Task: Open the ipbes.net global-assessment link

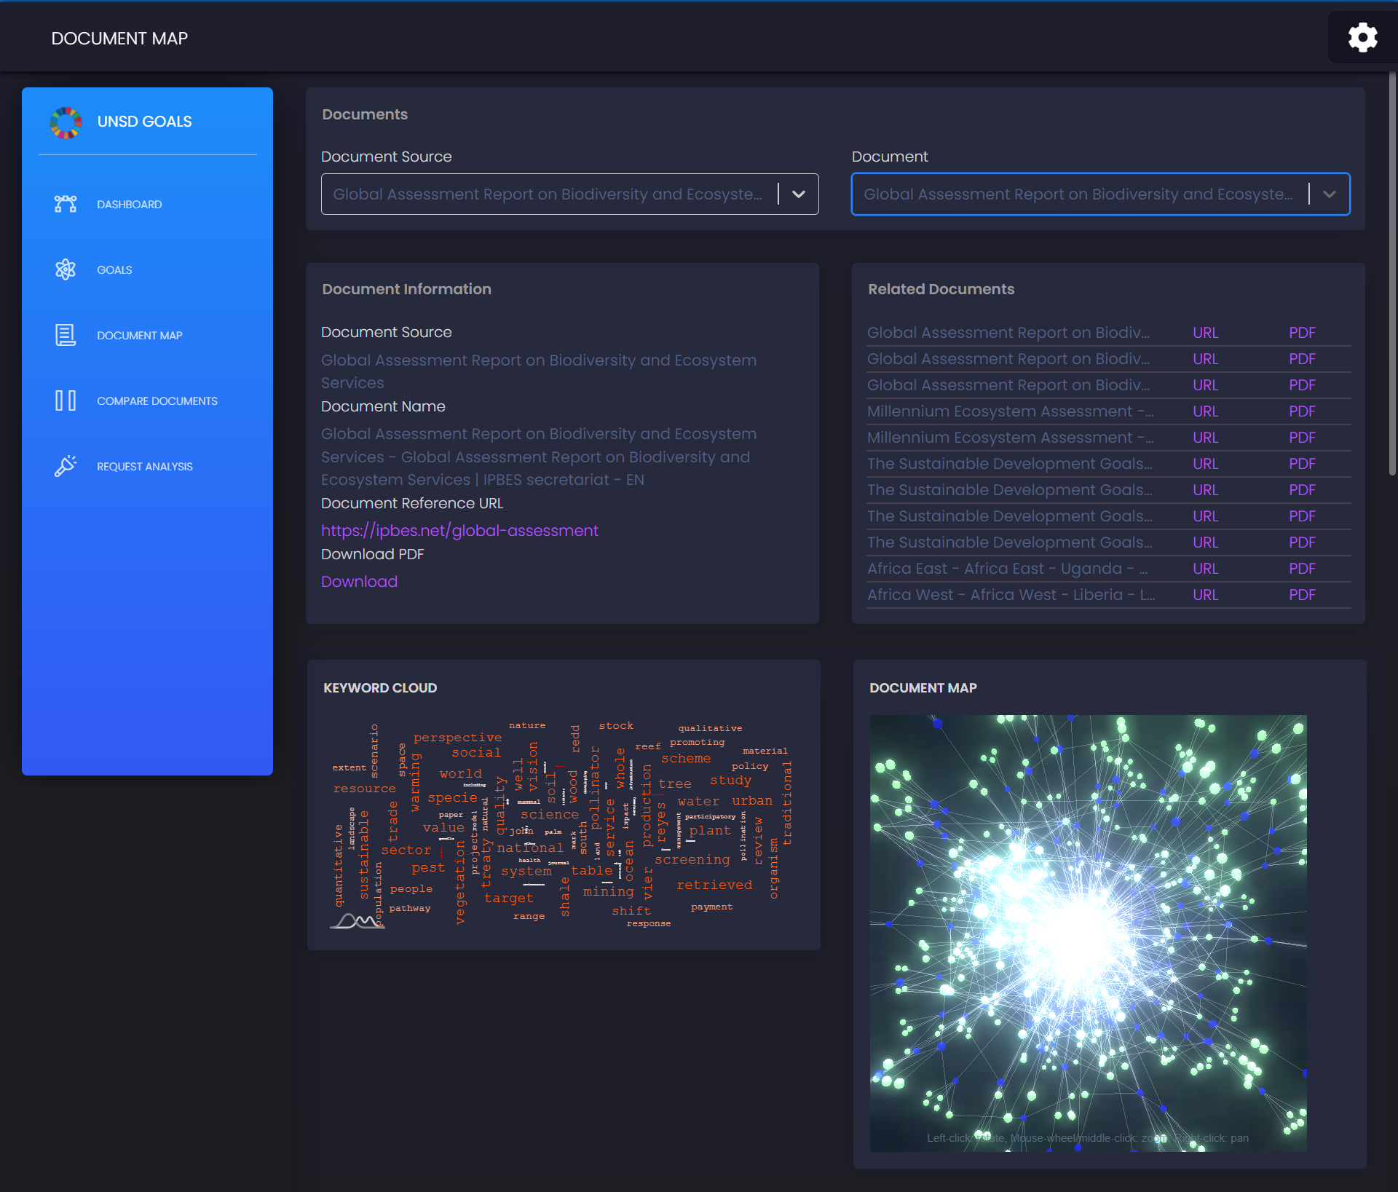Action: (x=459, y=531)
